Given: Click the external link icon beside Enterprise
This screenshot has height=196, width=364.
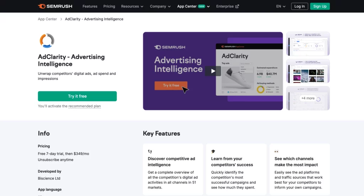Looking at the screenshot, I should pos(237,6).
